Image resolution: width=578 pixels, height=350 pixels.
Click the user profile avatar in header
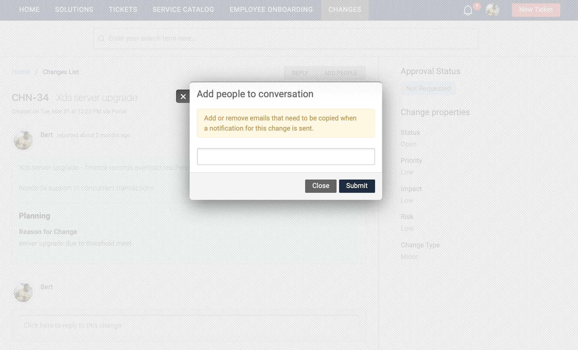pyautogui.click(x=492, y=10)
